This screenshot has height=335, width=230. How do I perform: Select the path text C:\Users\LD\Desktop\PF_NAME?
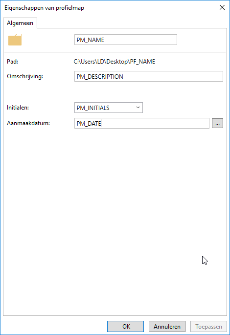pyautogui.click(x=115, y=62)
